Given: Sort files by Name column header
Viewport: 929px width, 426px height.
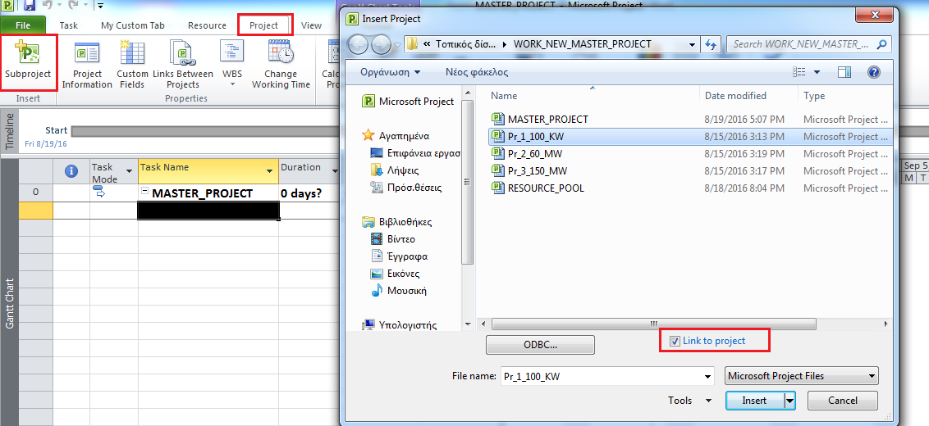Looking at the screenshot, I should (x=504, y=95).
